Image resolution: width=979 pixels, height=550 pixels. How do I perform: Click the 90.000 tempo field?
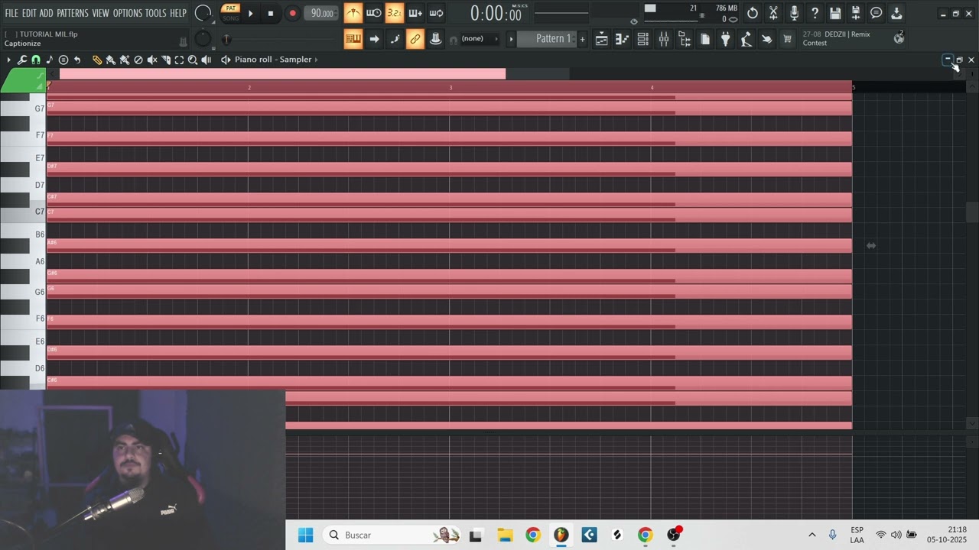[x=321, y=13]
